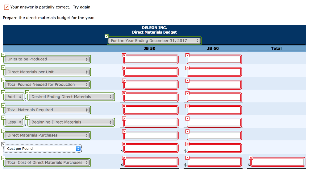Image resolution: width=316 pixels, height=172 pixels.
Task: Click red X icon on Total column field
Action: [251, 158]
